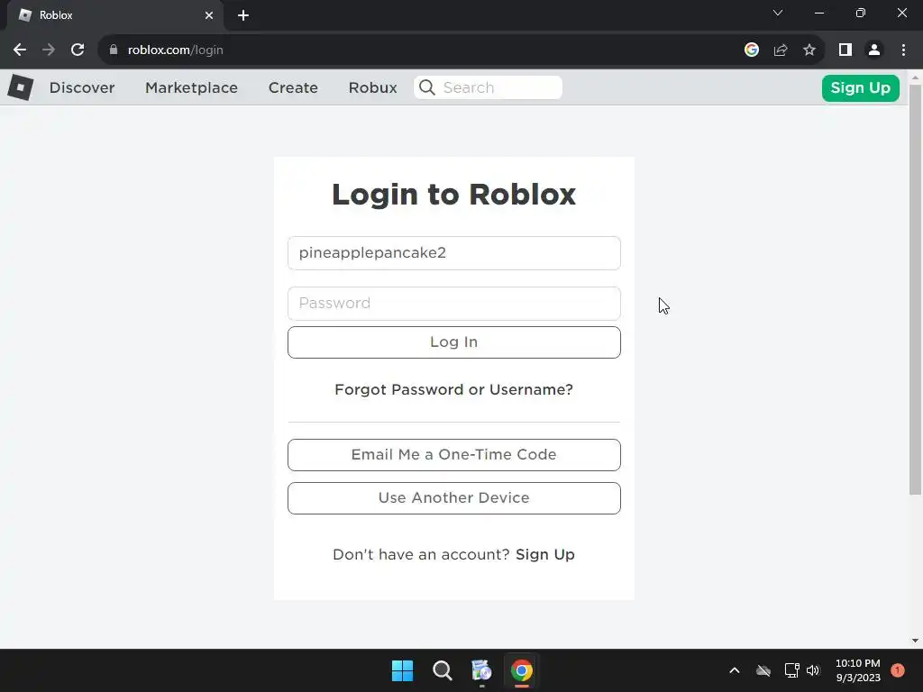Open the Marketplace menu
This screenshot has width=923, height=692.
(191, 87)
